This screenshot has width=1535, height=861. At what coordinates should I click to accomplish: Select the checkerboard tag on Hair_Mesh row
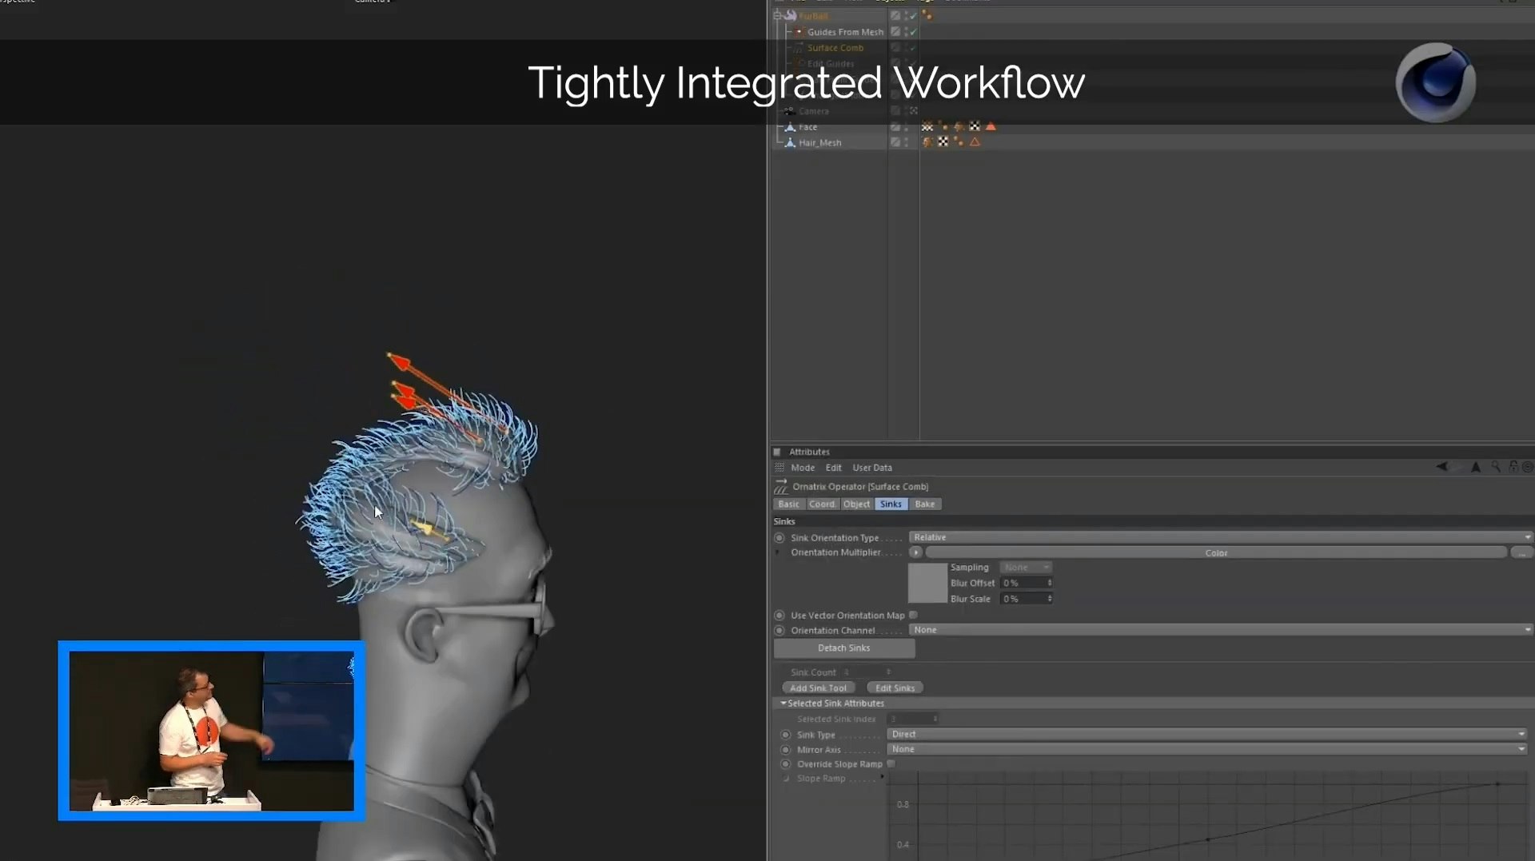943,142
